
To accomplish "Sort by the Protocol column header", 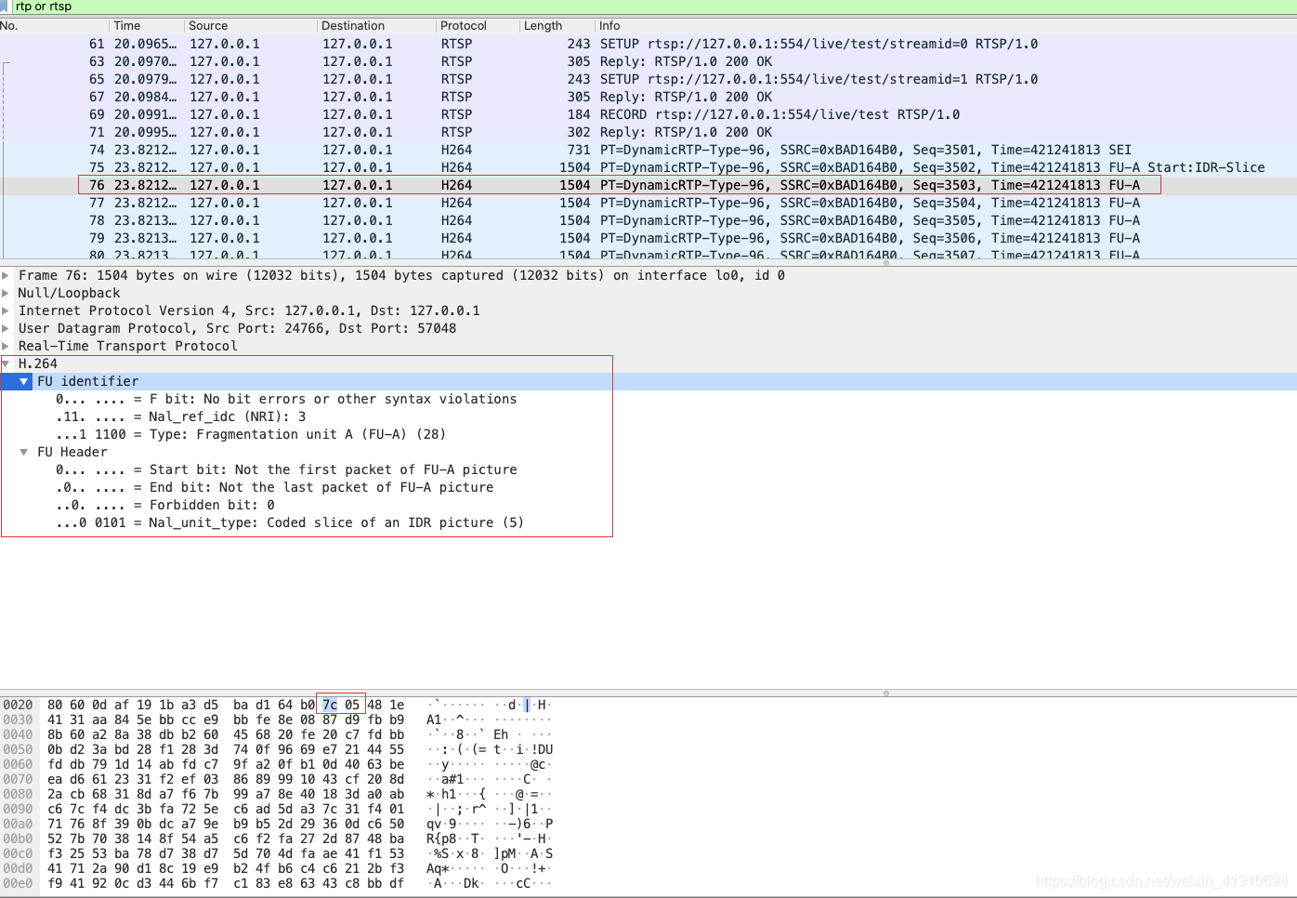I will point(478,26).
